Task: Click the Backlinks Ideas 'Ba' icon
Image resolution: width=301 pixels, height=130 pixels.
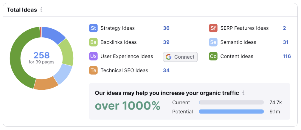Action: coord(93,42)
